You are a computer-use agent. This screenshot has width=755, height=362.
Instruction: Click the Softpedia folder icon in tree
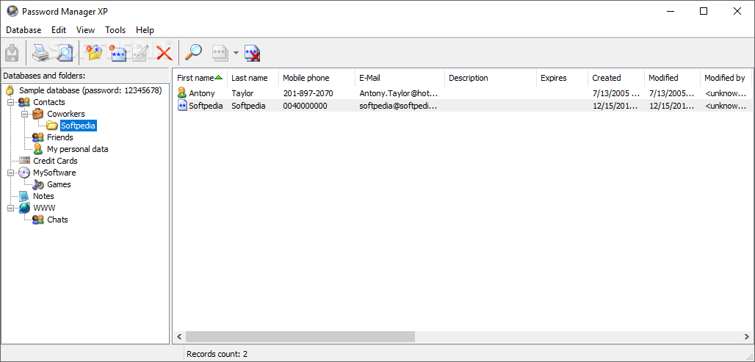tap(52, 126)
